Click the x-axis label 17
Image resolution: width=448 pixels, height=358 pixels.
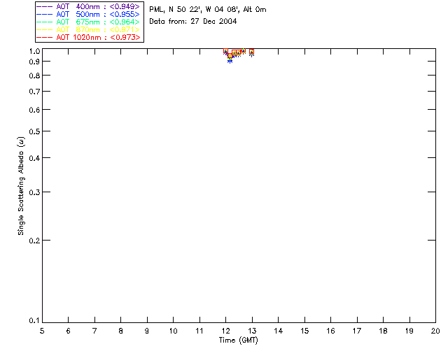[357, 331]
